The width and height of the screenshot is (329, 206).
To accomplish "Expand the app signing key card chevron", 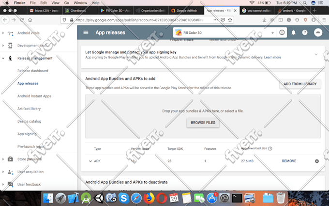I will click(316, 54).
